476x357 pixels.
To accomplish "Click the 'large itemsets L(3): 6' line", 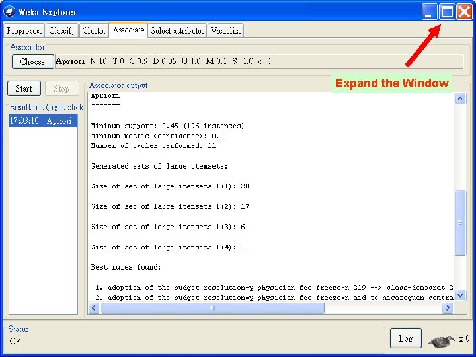I will [168, 227].
